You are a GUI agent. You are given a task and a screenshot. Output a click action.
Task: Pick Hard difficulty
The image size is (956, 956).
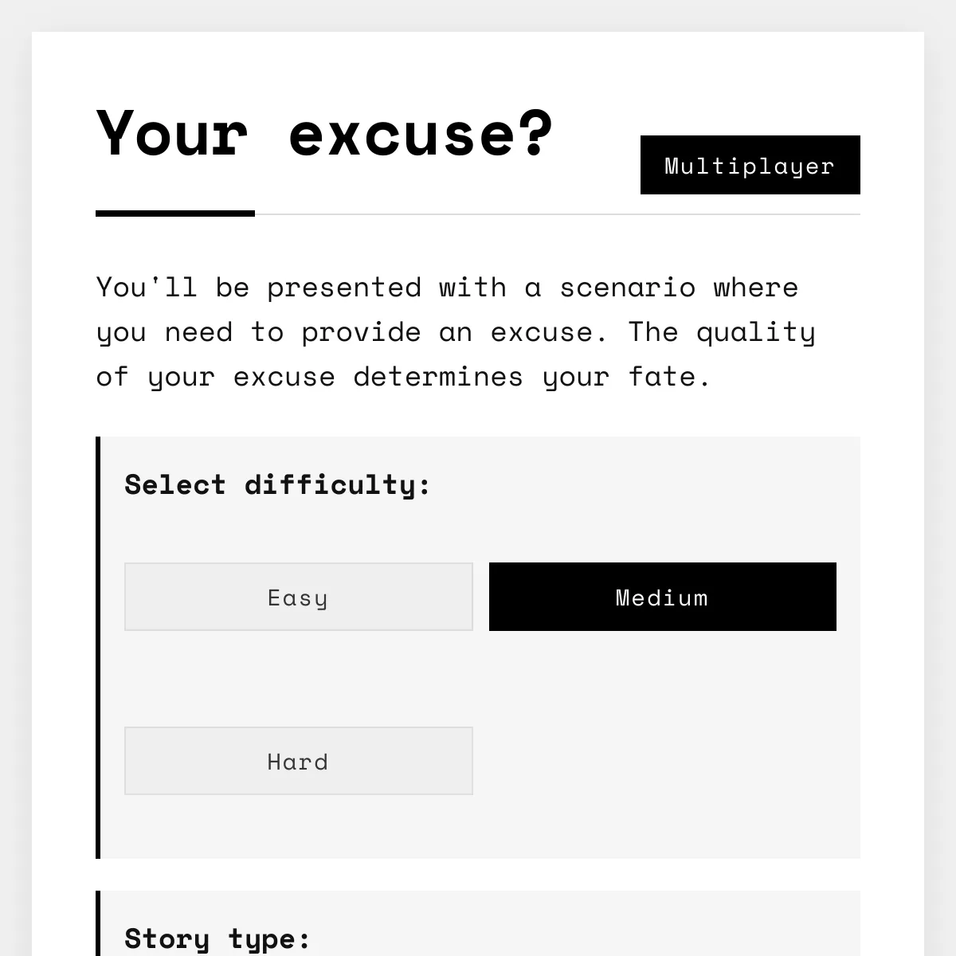[x=299, y=761]
